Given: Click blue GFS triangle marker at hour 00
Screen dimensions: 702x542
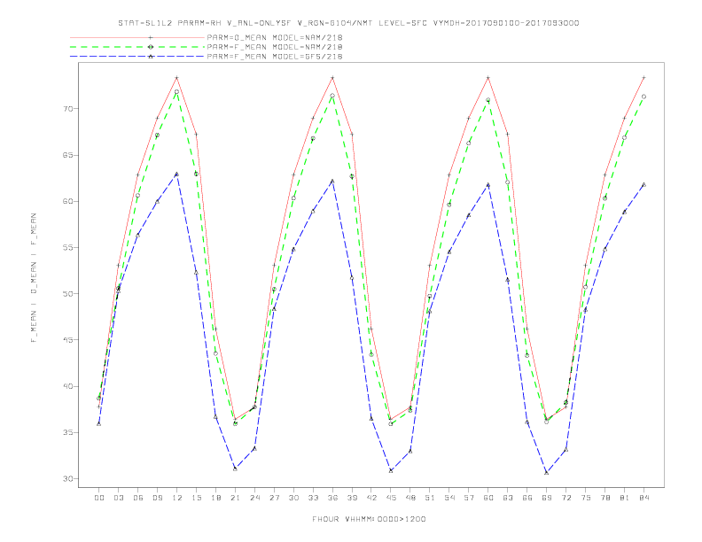Looking at the screenshot, I should (x=99, y=423).
